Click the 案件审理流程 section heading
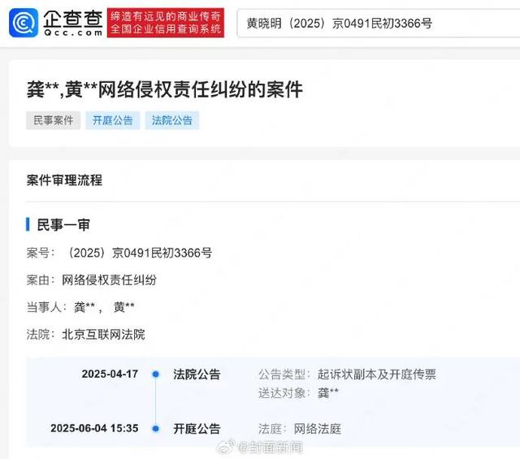 tap(64, 180)
